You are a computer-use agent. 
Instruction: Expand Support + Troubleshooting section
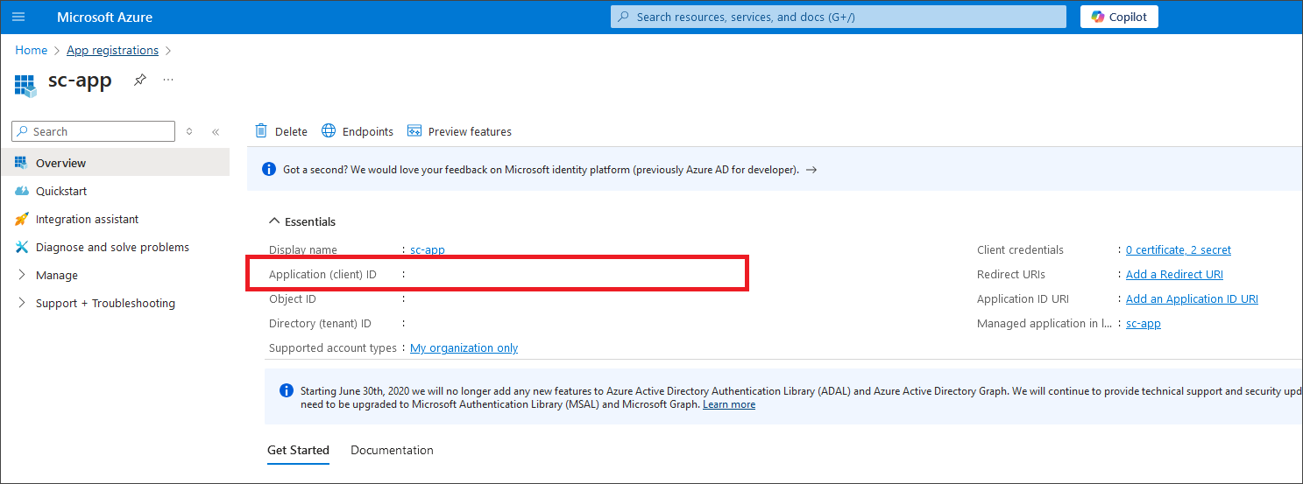pos(105,303)
